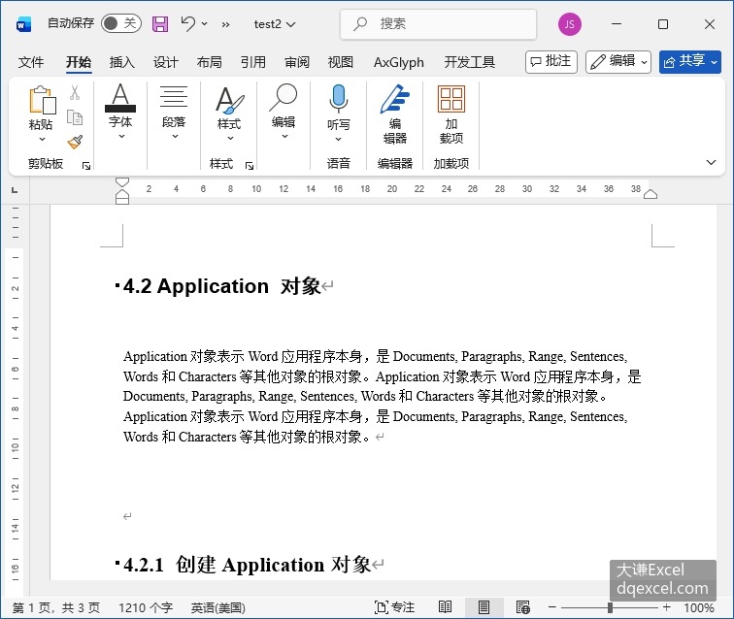Switch to the 审阅 tab

pyautogui.click(x=297, y=62)
